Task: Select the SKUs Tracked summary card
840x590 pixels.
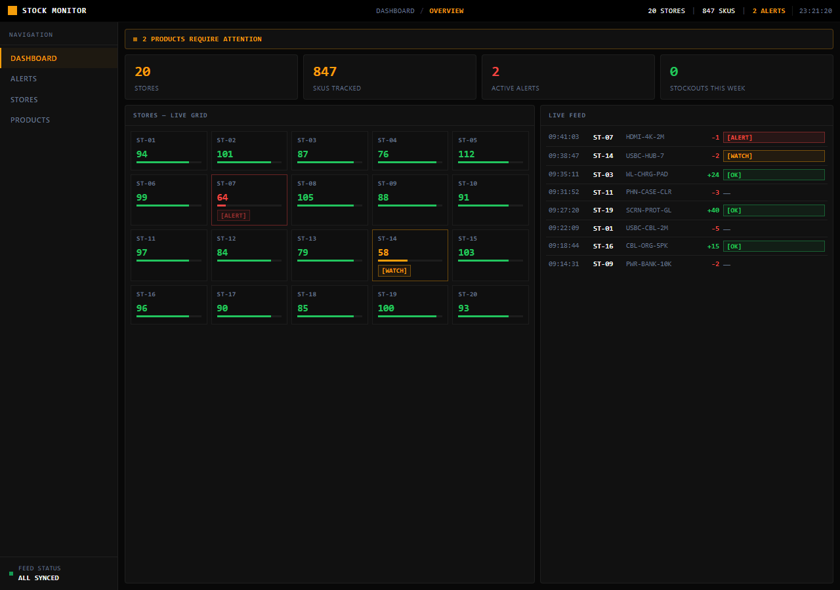Action: coord(390,77)
